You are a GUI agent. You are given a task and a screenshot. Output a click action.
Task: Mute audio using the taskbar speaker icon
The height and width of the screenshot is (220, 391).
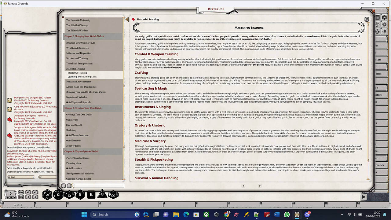click(354, 215)
